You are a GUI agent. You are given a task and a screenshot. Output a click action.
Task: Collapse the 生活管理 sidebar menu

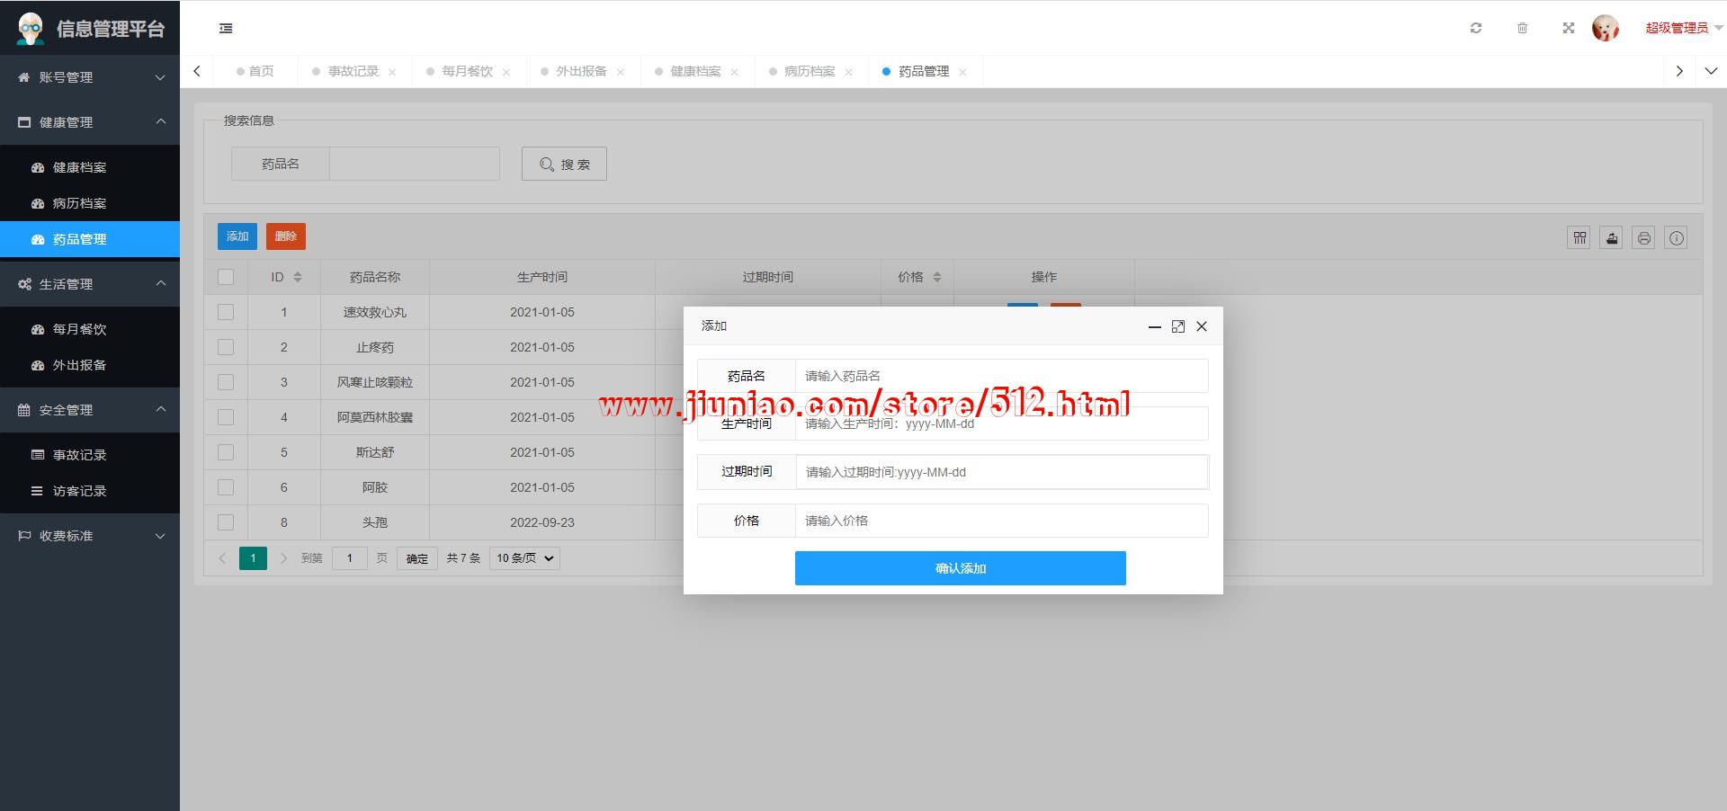click(x=90, y=284)
